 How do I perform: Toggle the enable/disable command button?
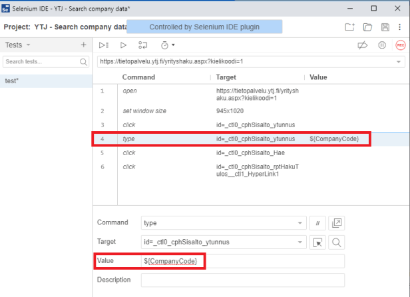[x=319, y=222]
